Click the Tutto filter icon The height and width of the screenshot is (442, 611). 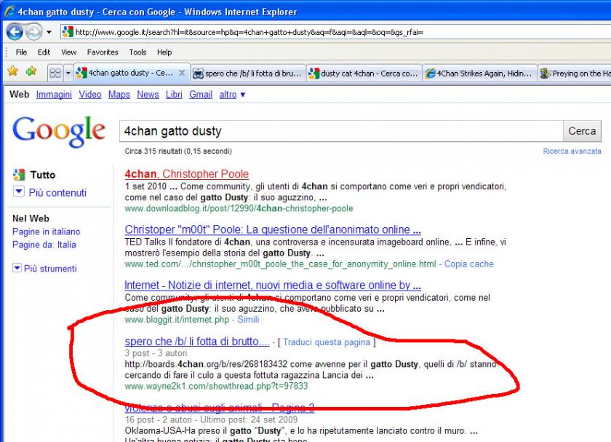19,175
